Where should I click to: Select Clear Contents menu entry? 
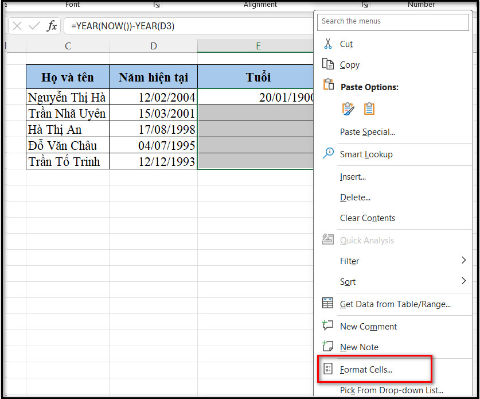367,218
